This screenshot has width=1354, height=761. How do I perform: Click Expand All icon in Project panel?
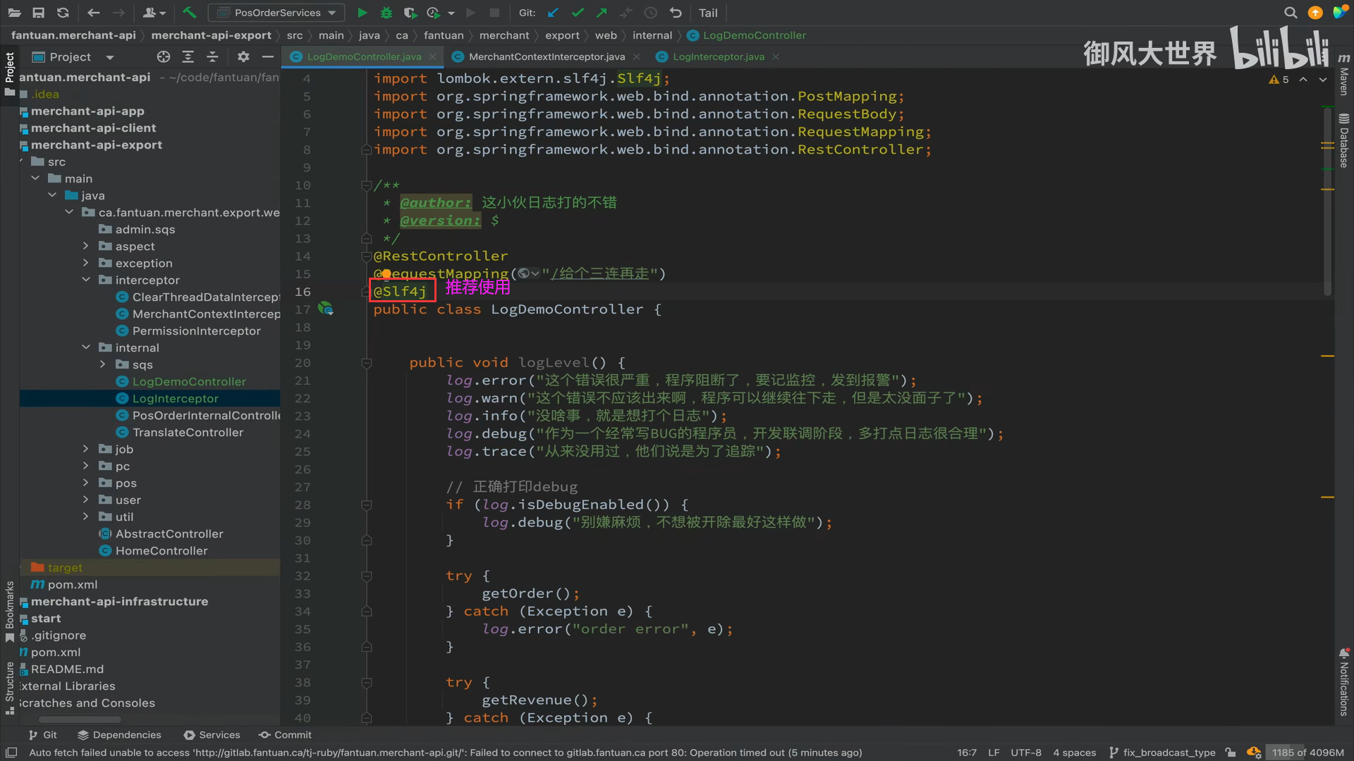188,56
